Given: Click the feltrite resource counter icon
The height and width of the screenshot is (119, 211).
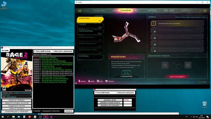Looking at the screenshot, I should 89,81.
